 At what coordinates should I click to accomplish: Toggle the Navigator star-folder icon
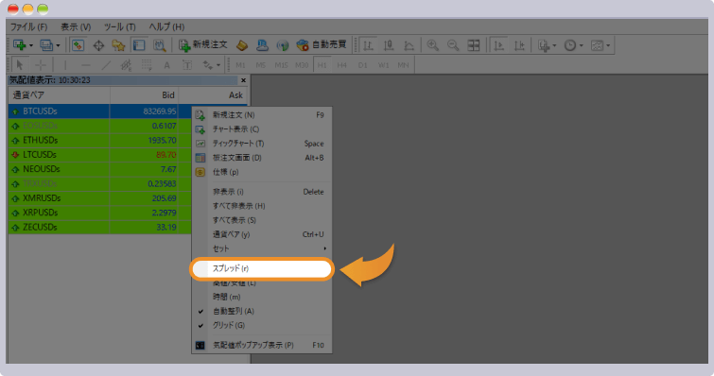[x=118, y=45]
